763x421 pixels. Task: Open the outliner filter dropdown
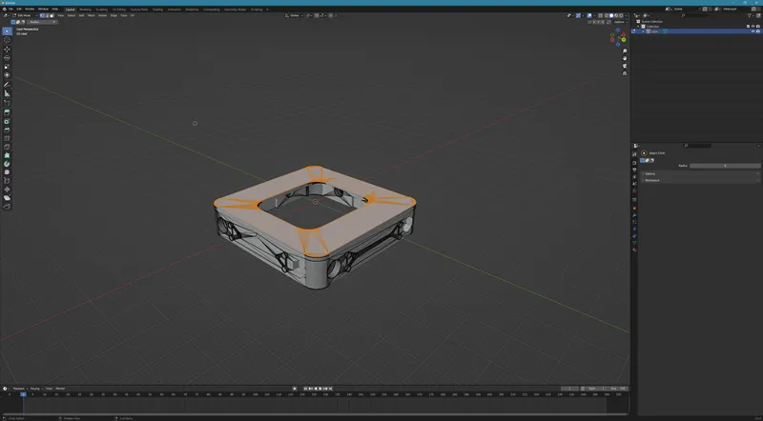(752, 15)
